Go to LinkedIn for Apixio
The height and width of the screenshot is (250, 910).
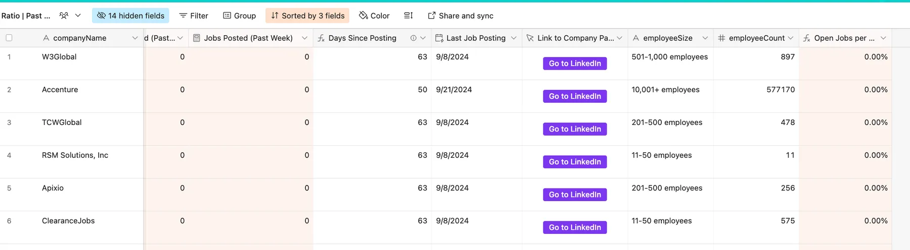coord(575,195)
